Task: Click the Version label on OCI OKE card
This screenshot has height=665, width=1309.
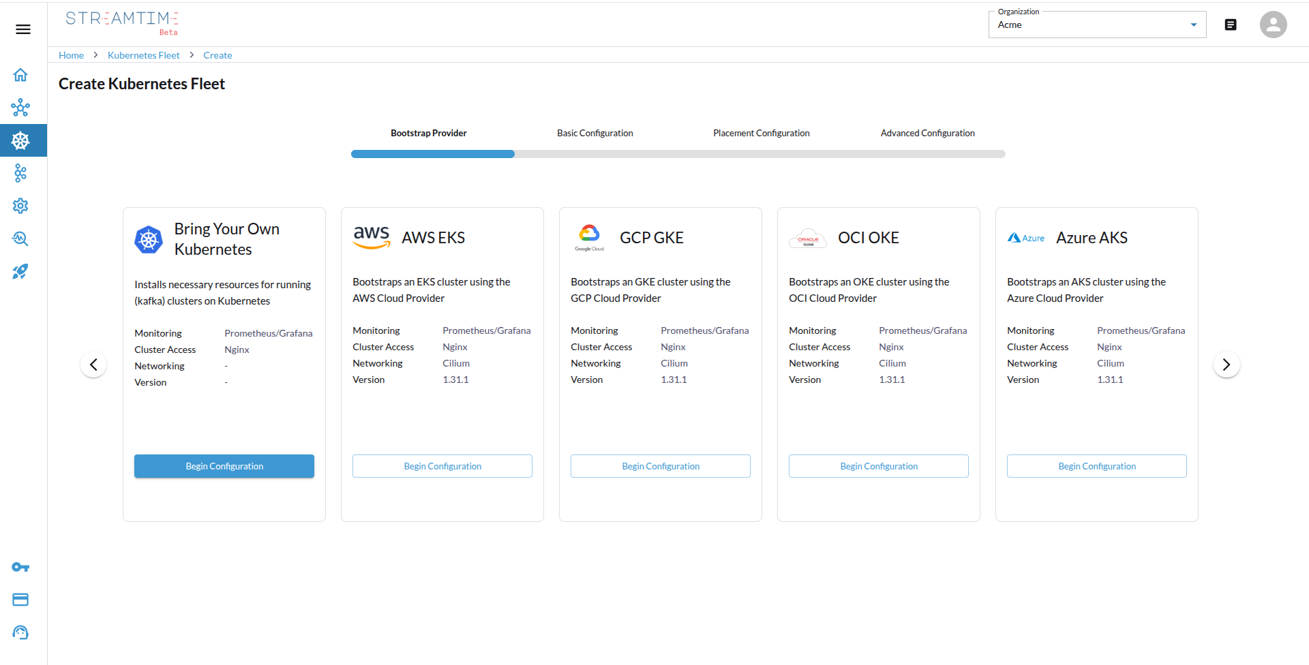Action: click(805, 380)
